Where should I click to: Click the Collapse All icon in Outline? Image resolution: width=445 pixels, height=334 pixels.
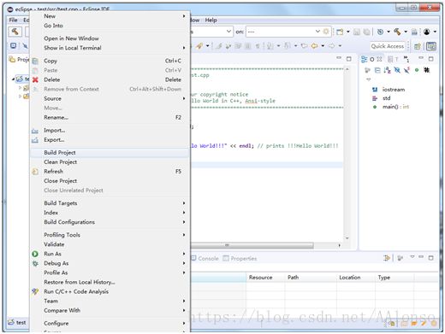pyautogui.click(x=377, y=70)
